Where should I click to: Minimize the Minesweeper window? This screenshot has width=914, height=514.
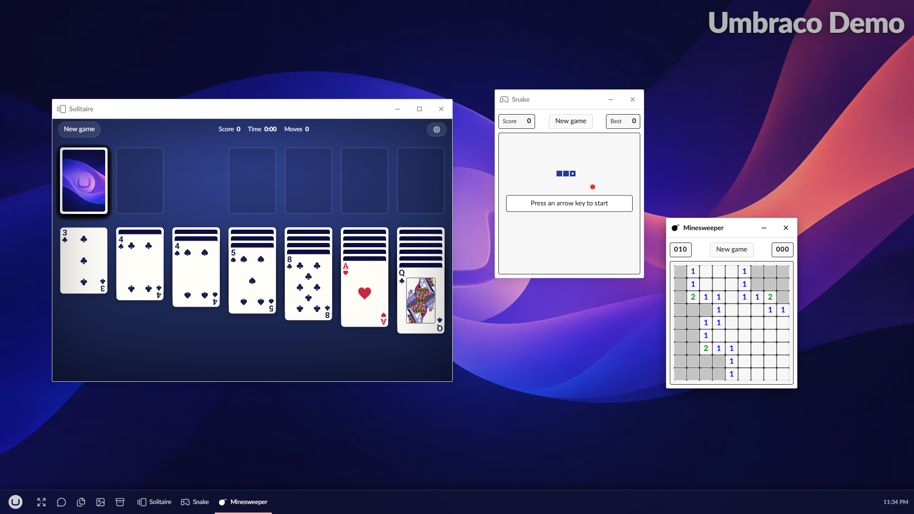point(764,228)
